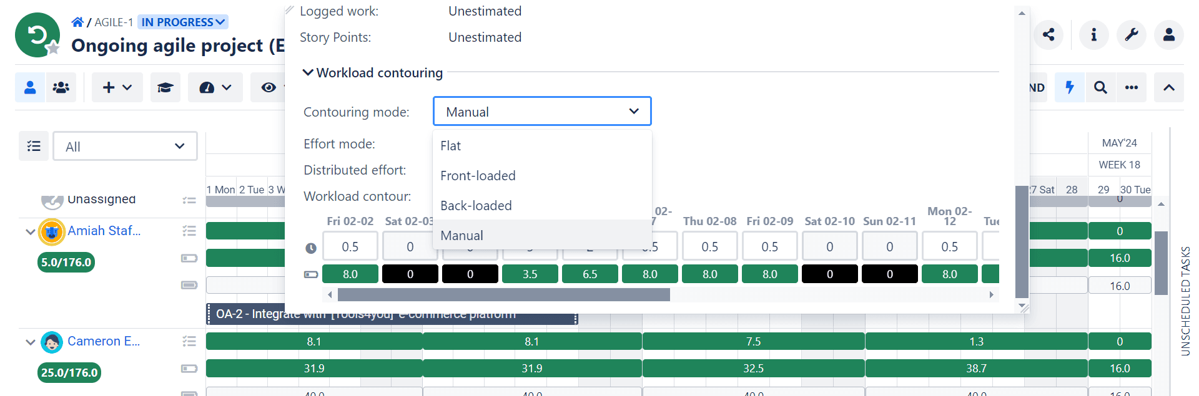1199x396 pixels.
Task: Click the Sun 02-11 effort input field
Action: coord(890,246)
